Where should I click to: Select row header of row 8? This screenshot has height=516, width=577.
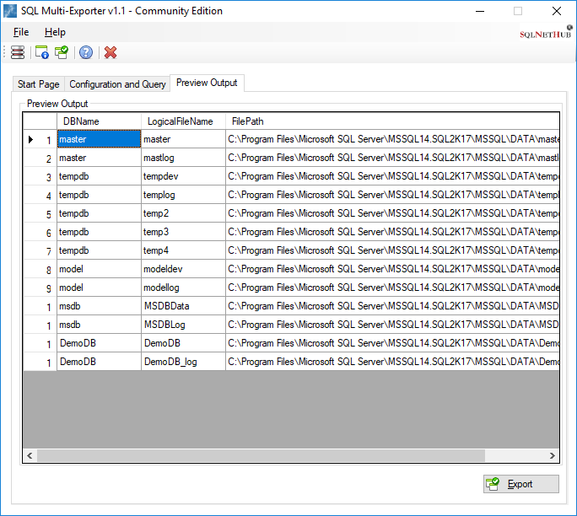tap(40, 269)
